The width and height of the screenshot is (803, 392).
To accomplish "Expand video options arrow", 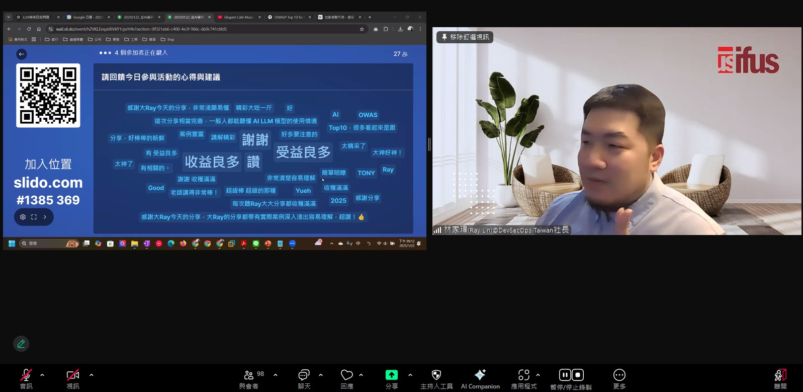I will pos(92,375).
